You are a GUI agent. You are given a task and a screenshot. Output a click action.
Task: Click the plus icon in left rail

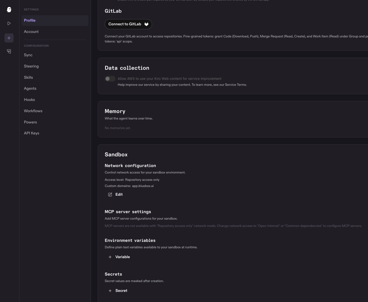[9, 38]
